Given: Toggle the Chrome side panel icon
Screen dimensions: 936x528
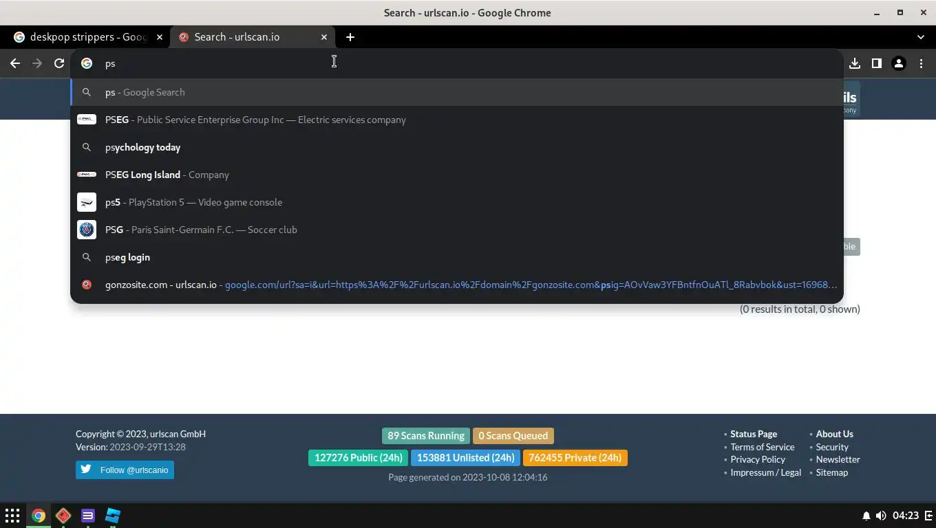Looking at the screenshot, I should click(x=877, y=63).
